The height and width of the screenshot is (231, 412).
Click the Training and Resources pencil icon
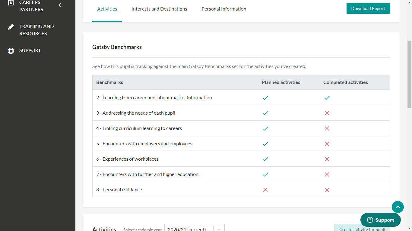[x=11, y=27]
